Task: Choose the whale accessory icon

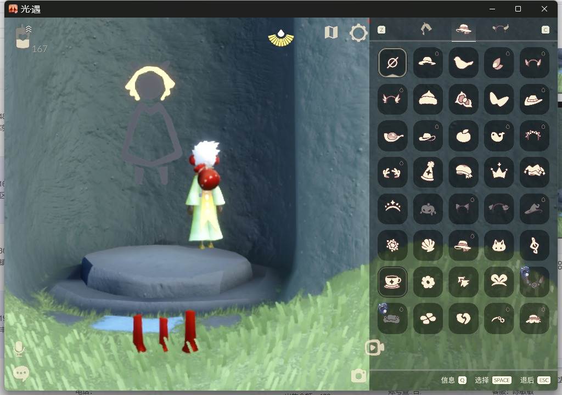Action: click(x=499, y=136)
